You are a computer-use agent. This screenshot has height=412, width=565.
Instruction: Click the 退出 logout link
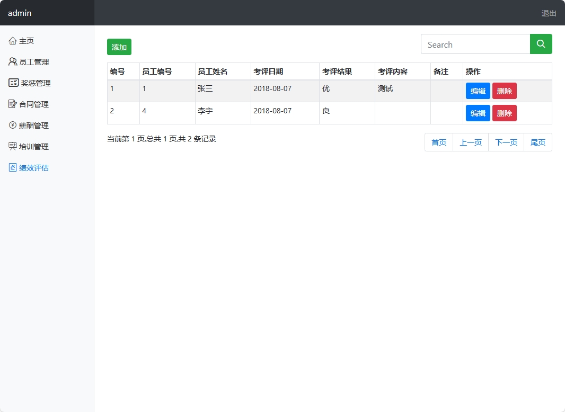549,13
